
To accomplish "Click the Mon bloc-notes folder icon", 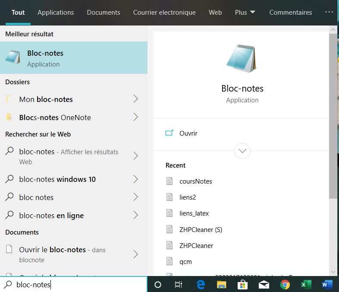I will pyautogui.click(x=9, y=99).
